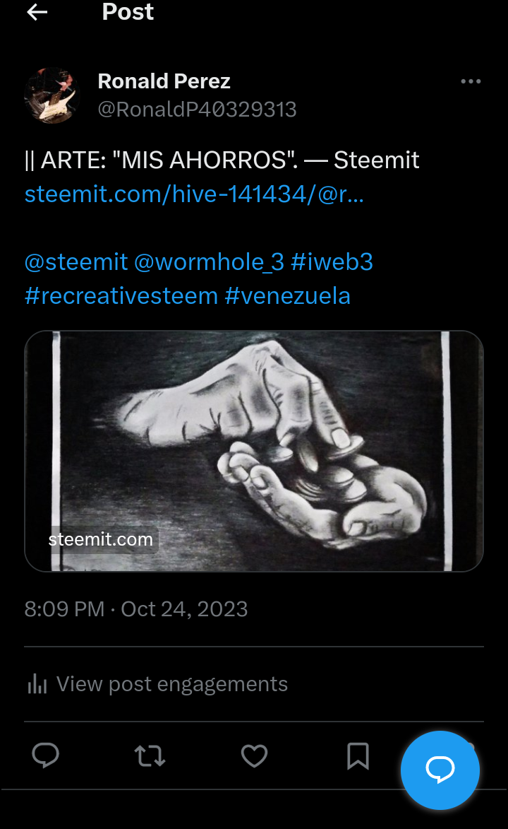
Task: Open the steemit.com/hive-141434 link
Action: [194, 194]
